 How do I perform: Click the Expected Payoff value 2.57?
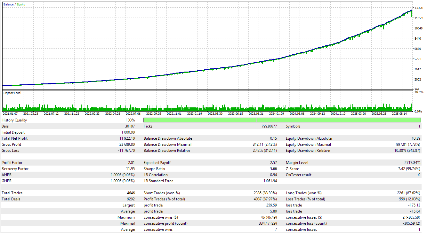[x=273, y=163]
